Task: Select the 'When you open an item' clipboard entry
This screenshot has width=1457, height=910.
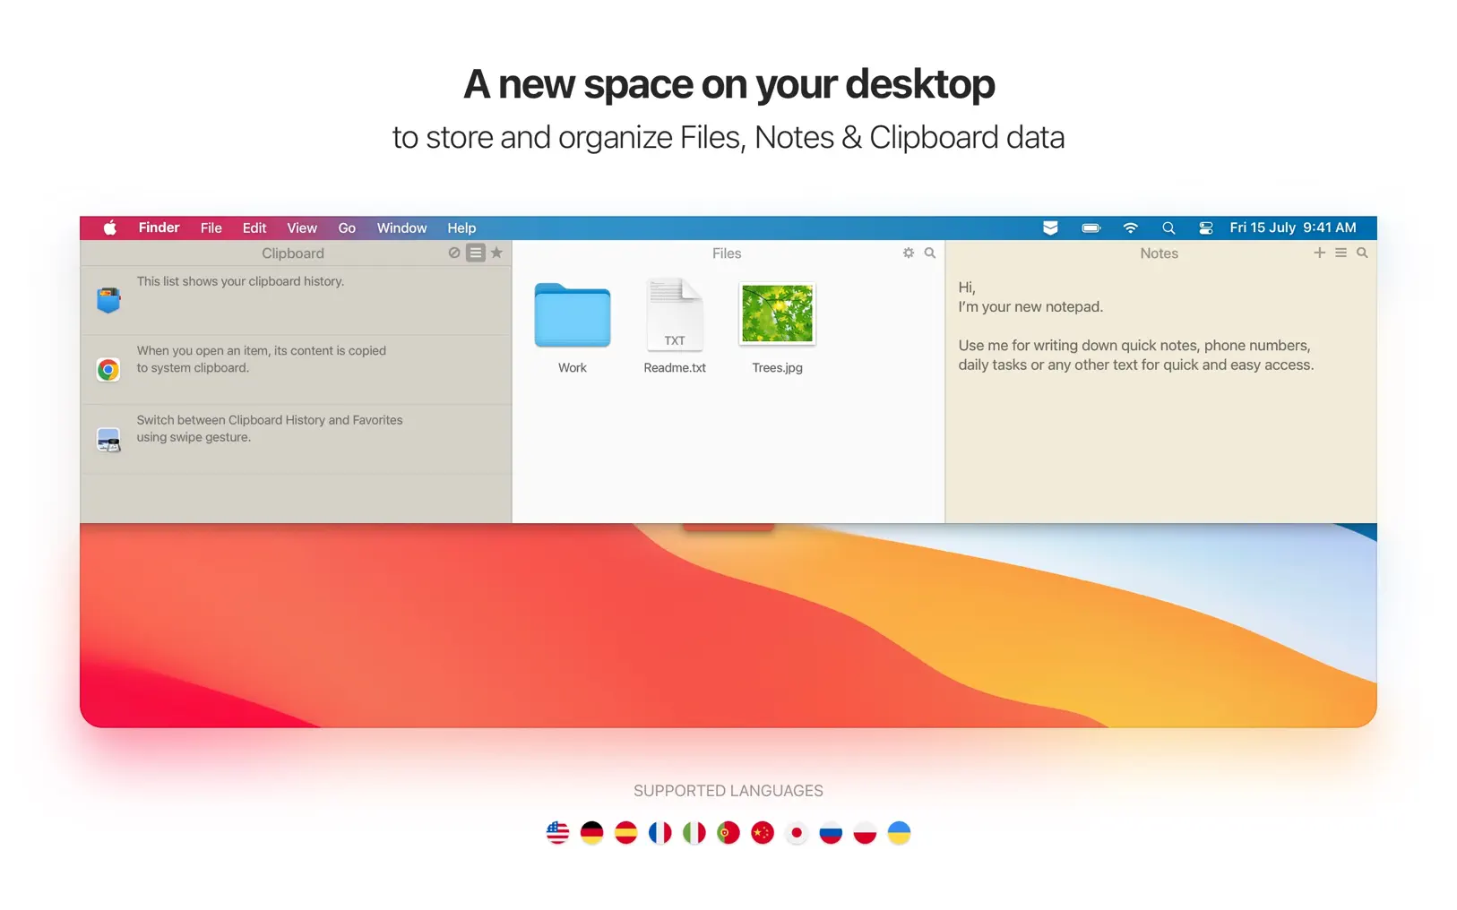Action: coord(296,369)
